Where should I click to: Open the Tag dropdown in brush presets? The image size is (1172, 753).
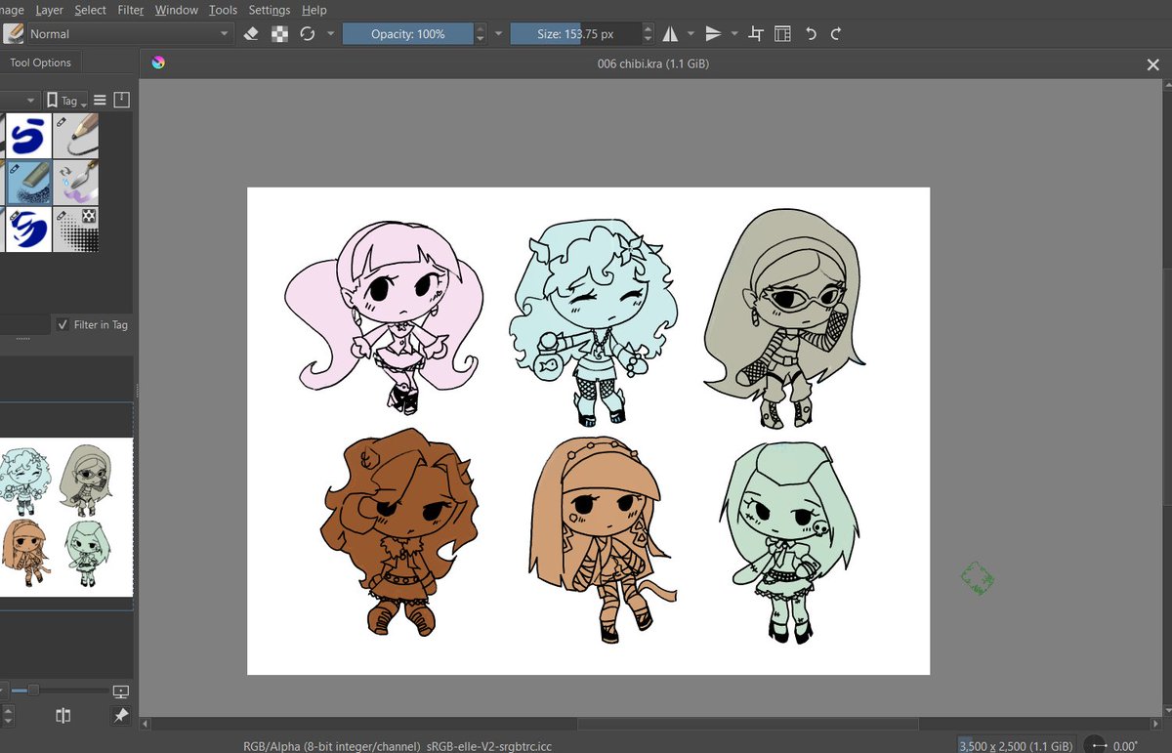pos(67,100)
